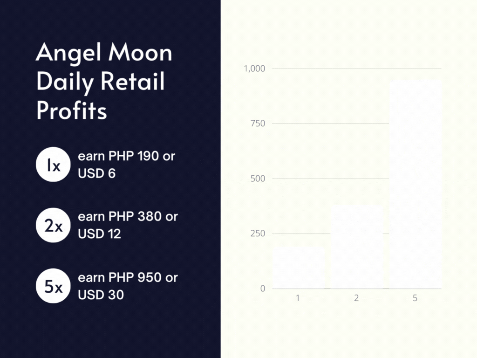Select the "earn PHP 190 or USD 6" text

click(126, 165)
